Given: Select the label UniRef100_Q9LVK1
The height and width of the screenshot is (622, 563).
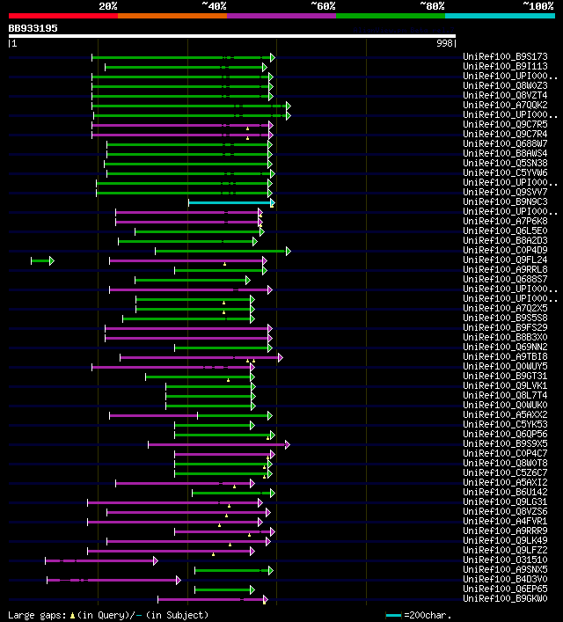Looking at the screenshot, I should click(x=505, y=385).
